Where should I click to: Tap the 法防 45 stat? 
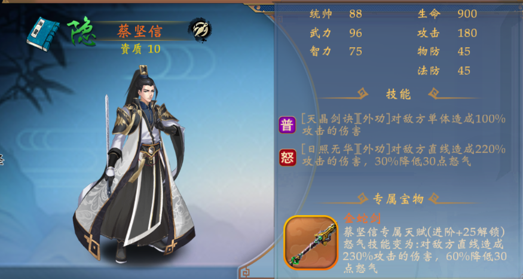click(x=444, y=70)
